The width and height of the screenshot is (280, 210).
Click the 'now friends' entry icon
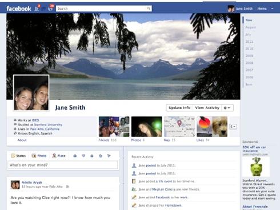(134, 189)
